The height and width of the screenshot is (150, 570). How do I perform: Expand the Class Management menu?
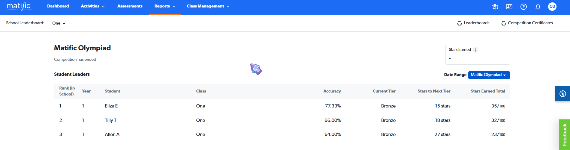(x=208, y=6)
